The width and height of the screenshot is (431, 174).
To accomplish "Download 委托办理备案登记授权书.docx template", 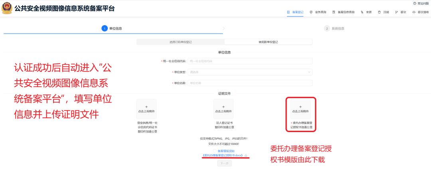I will pos(225,155).
